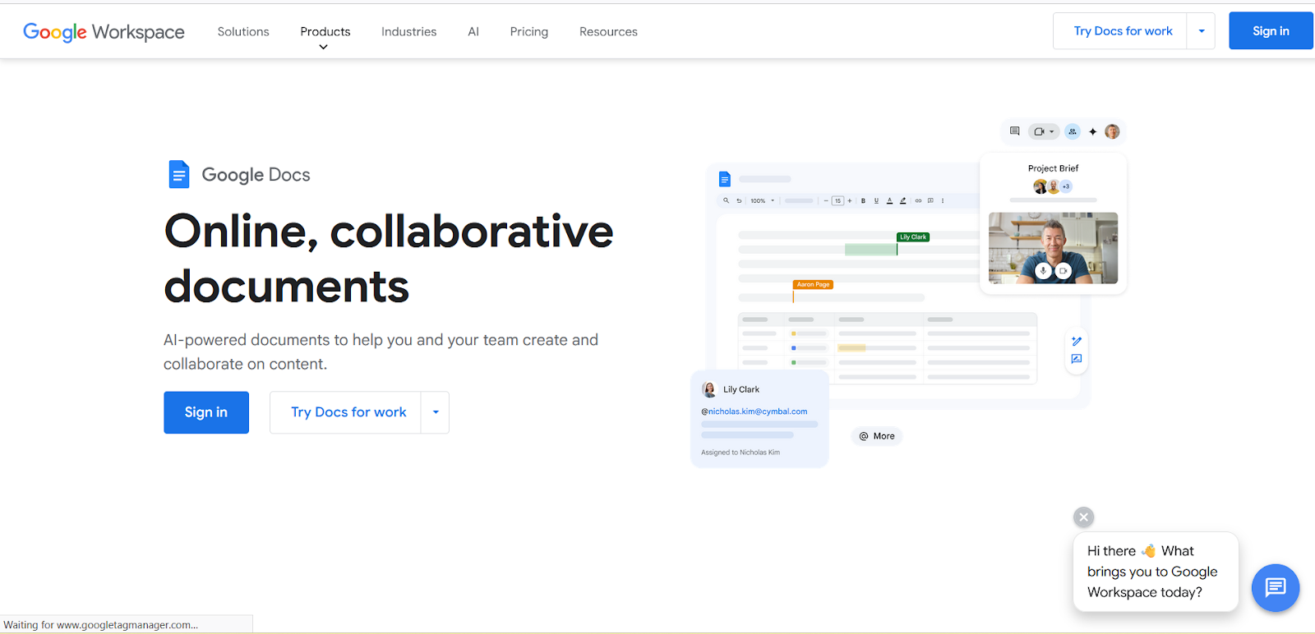
Task: Click Lily Clark's avatar in the comment card
Action: 708,389
